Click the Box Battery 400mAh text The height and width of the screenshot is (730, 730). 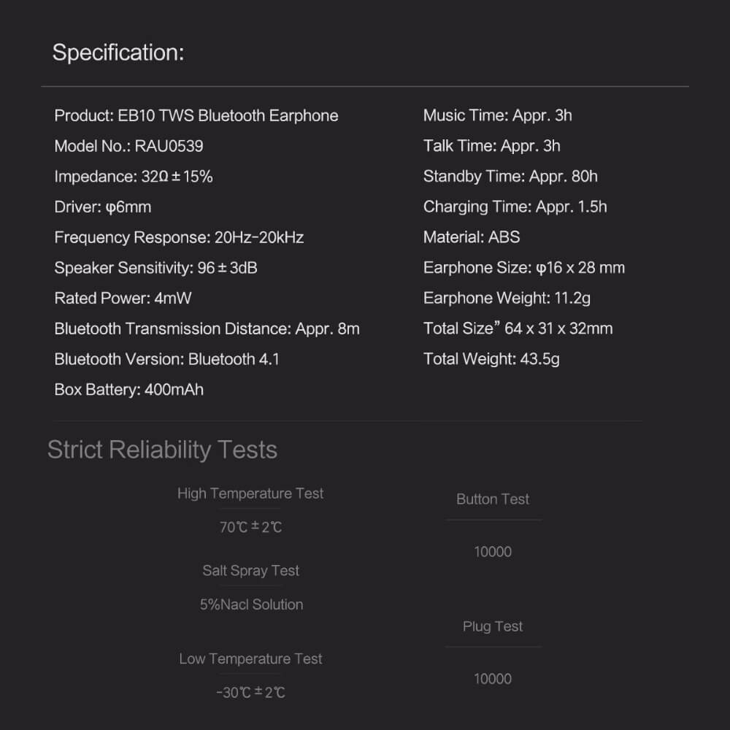[128, 390]
